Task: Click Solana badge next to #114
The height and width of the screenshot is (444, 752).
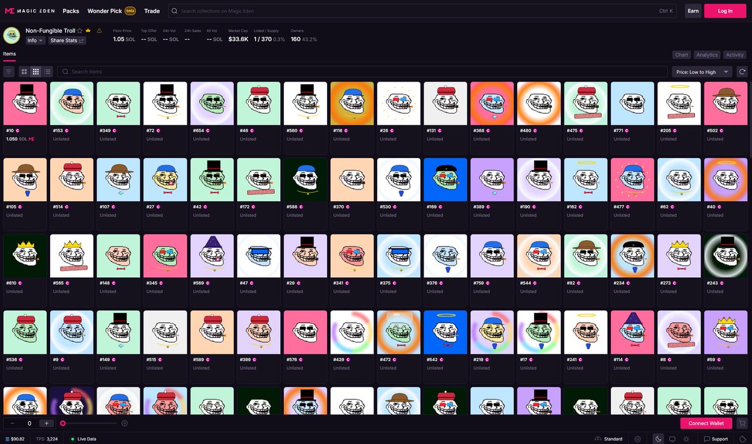Action: (628, 360)
